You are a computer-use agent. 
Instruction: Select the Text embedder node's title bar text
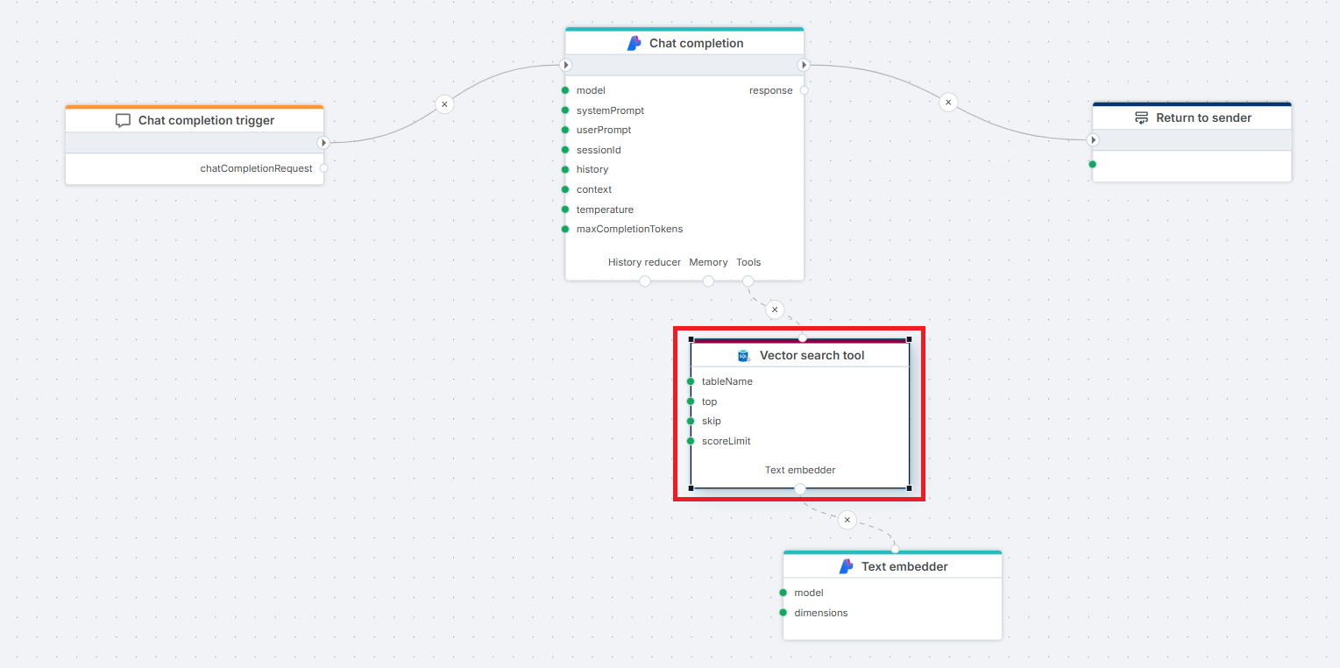tap(904, 566)
